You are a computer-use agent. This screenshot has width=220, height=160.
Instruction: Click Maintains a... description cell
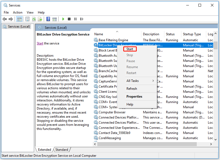pyautogui.click(x=152, y=112)
